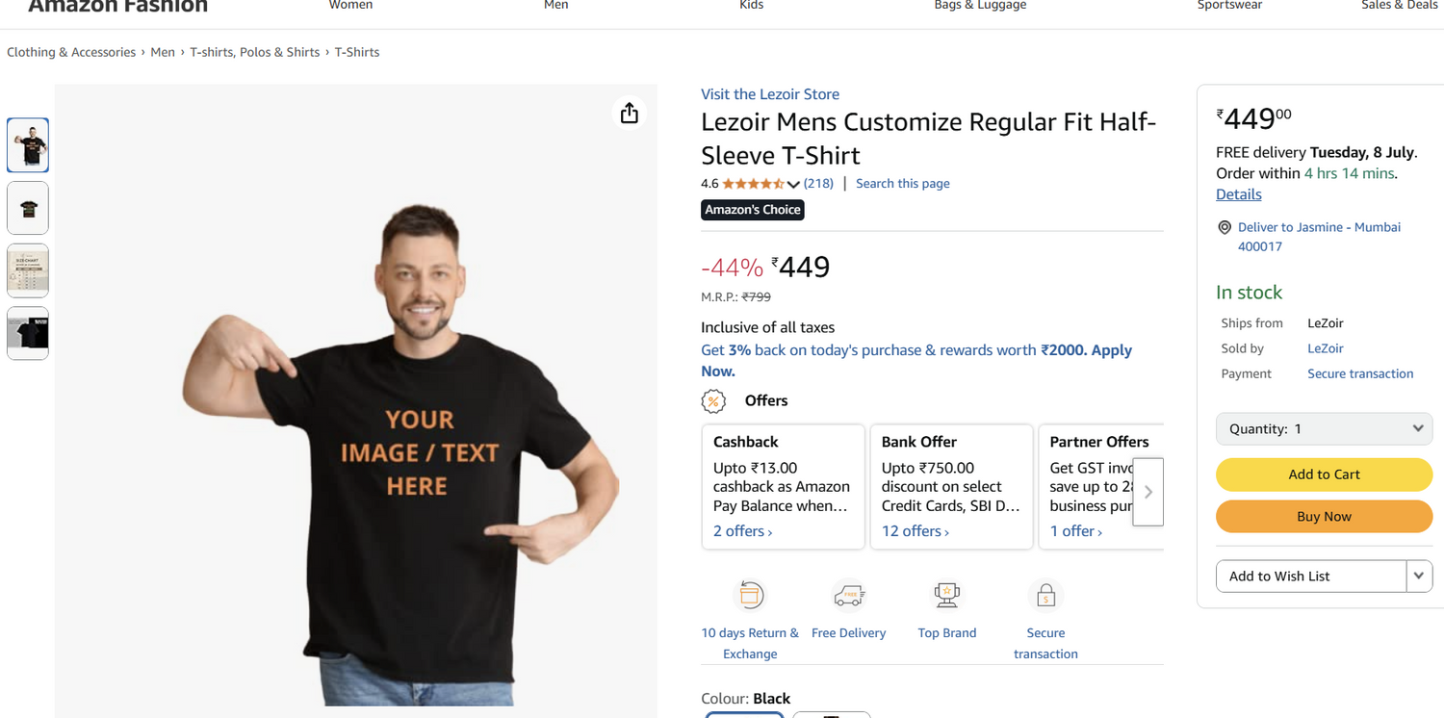
Task: Click the Secure transaction lock icon
Action: pos(1045,596)
